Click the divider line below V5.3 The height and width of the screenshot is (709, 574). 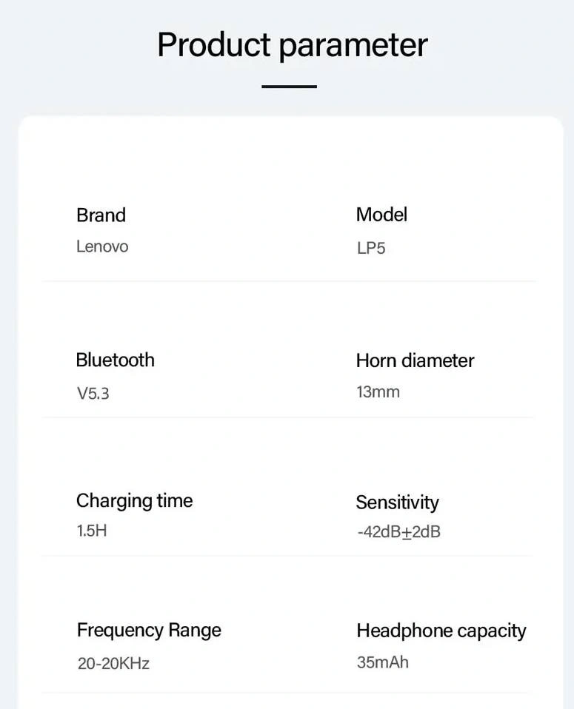click(185, 417)
